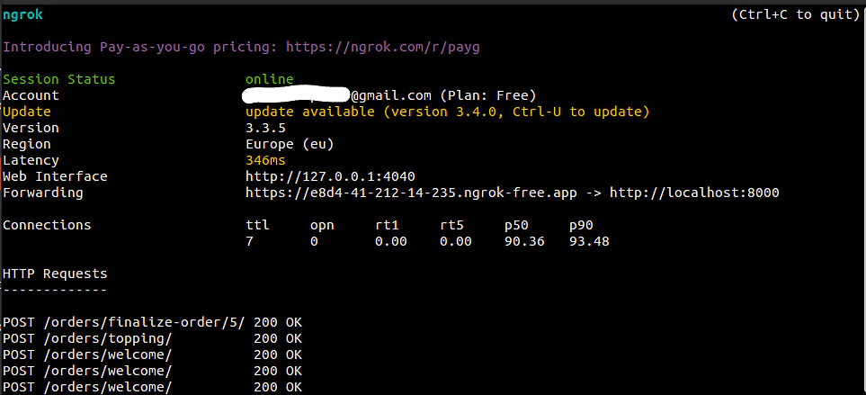Click the 'POST /orders/finalize-order/5/' request line
This screenshot has height=395, width=866.
[x=124, y=323]
